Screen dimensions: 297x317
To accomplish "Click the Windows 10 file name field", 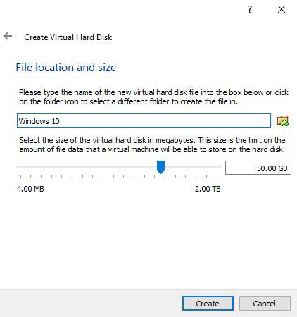I will point(144,120).
